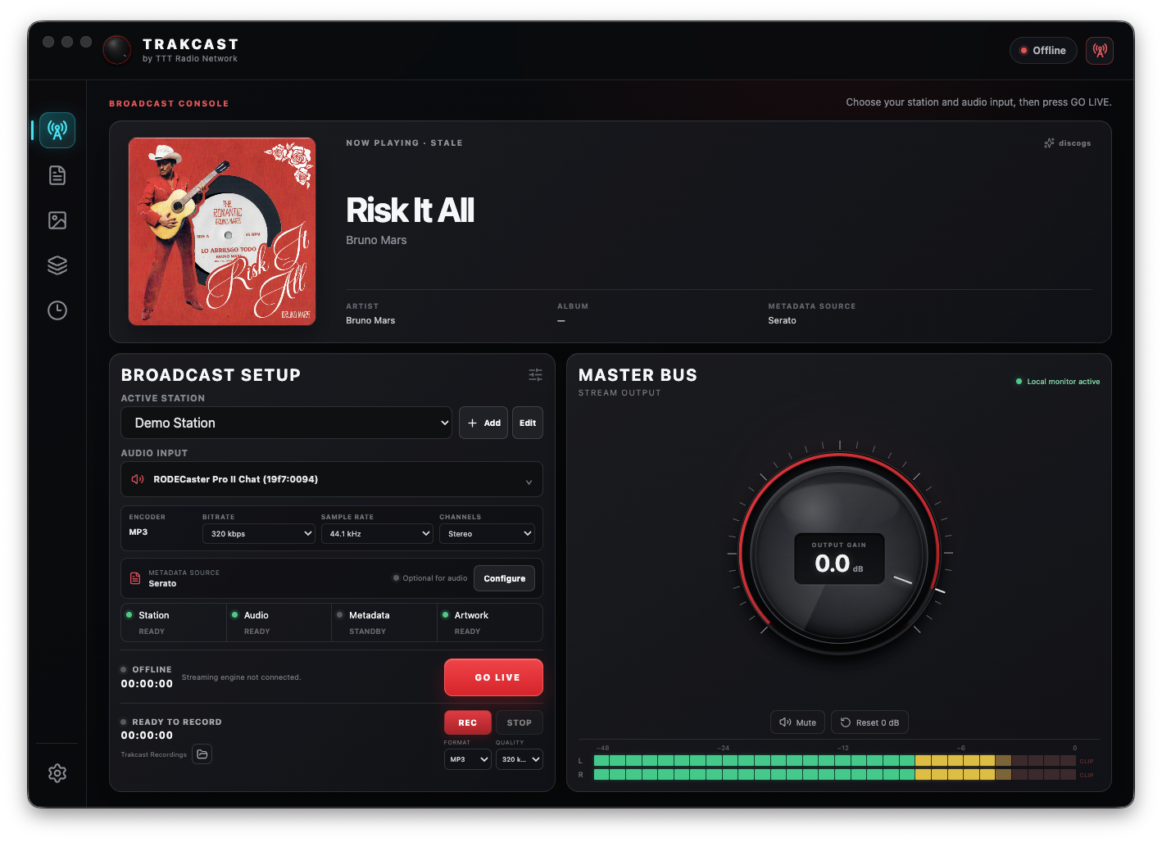This screenshot has width=1162, height=842.
Task: Click the Risk It All track title
Action: pos(410,210)
